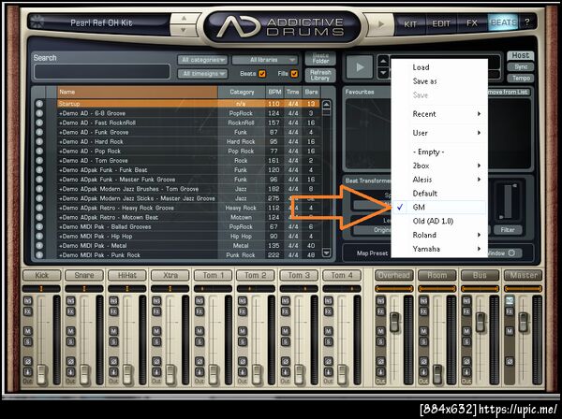Expand the User submenu
Image resolution: width=562 pixels, height=419 pixels.
(439, 133)
